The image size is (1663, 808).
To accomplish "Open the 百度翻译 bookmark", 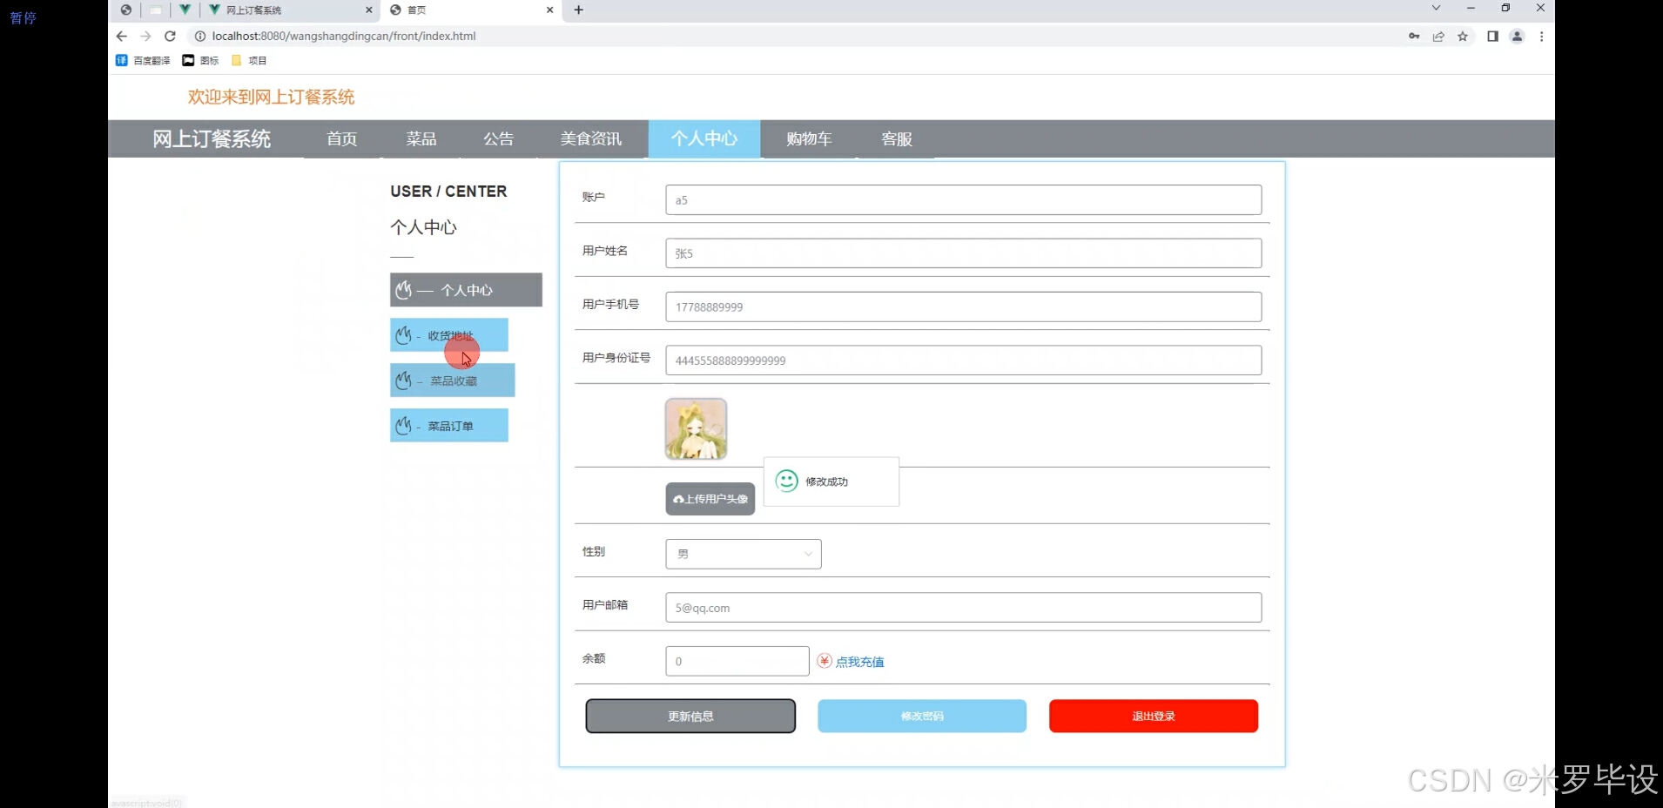I will point(143,60).
